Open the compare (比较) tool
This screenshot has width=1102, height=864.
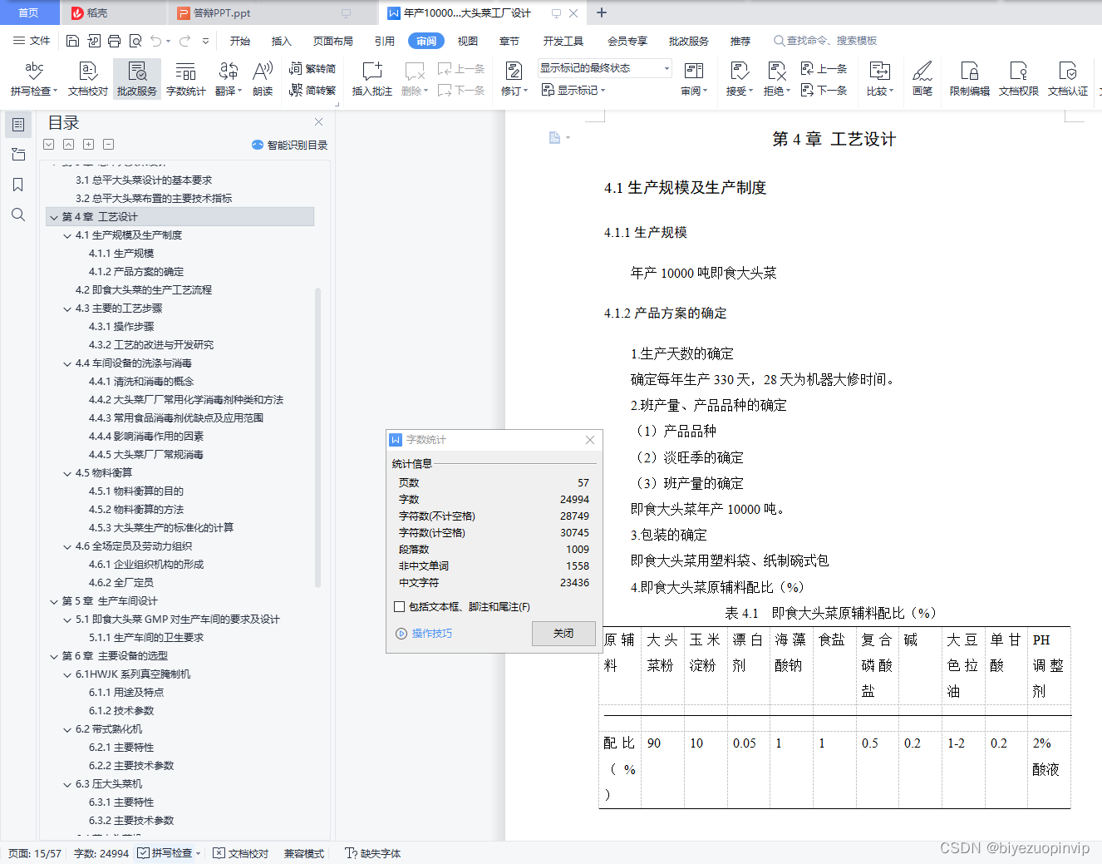(x=879, y=79)
